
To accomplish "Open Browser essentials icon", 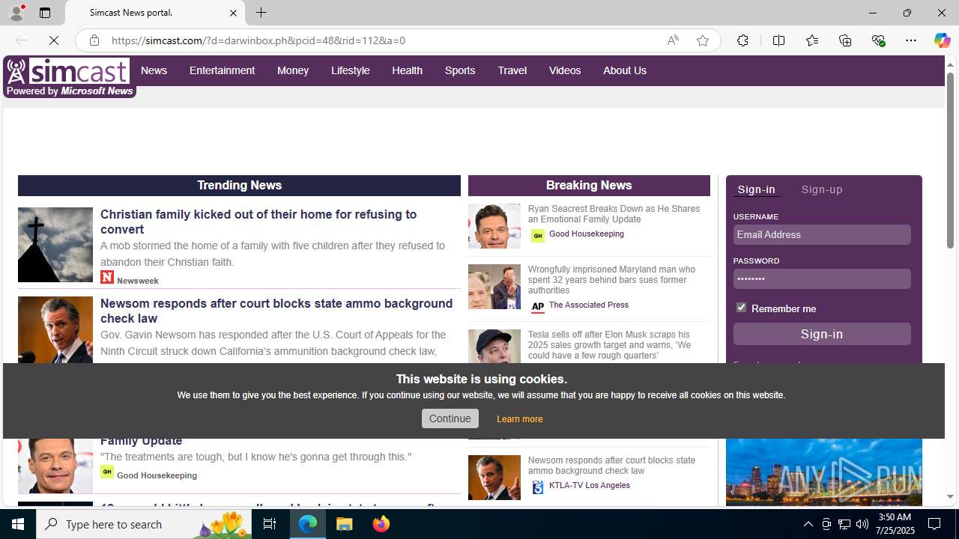I will pos(878,40).
